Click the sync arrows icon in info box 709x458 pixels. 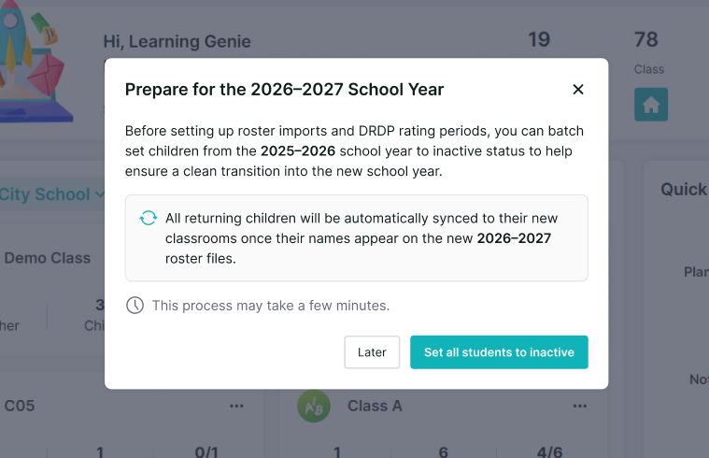coord(148,218)
